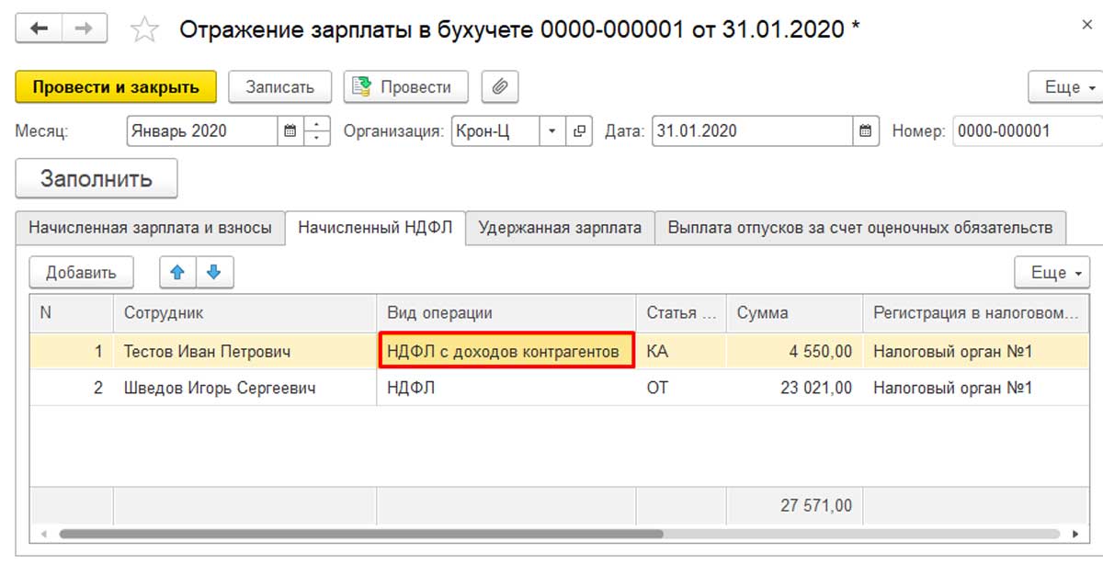Click the paperclip attachments icon
The image size is (1103, 564).
[500, 87]
